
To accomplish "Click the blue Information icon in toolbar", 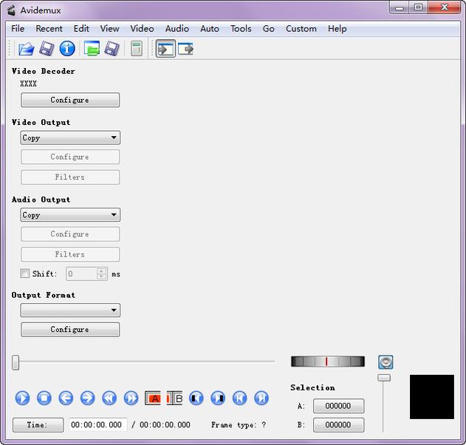I will click(67, 49).
